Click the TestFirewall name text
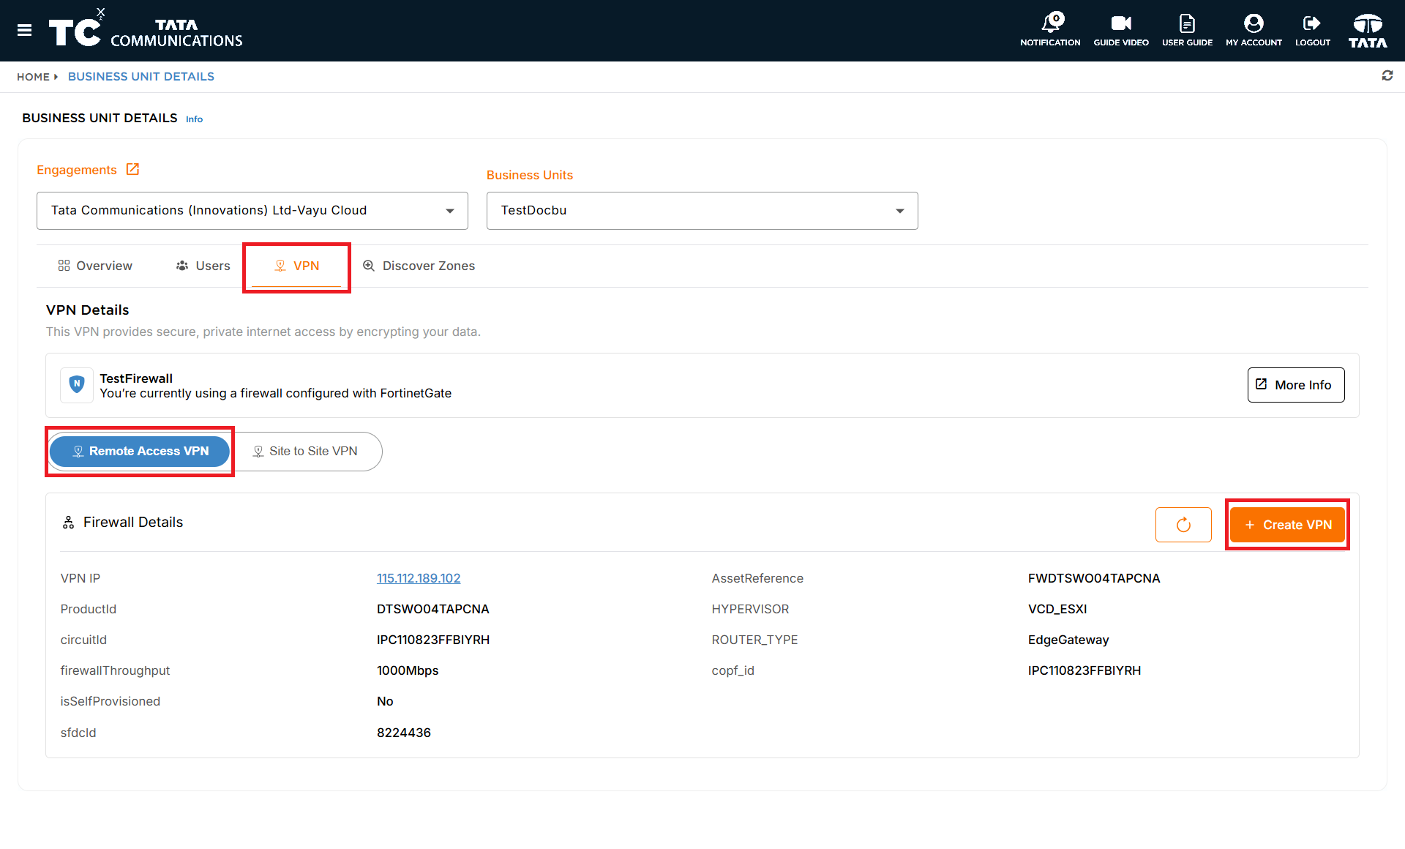1405x849 pixels. coord(136,378)
